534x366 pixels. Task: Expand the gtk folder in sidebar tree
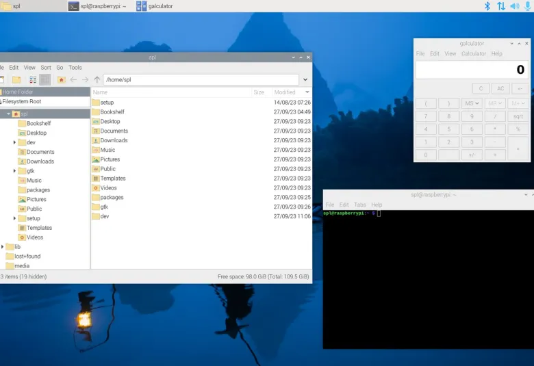click(x=14, y=171)
